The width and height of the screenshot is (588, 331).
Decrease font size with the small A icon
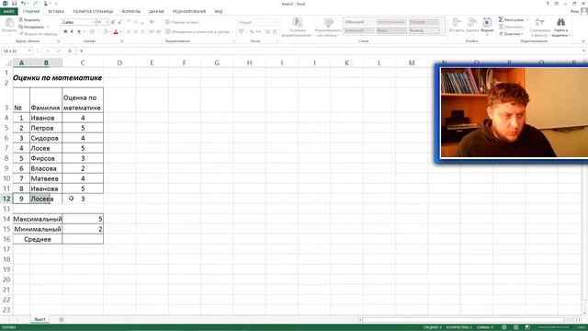pyautogui.click(x=119, y=22)
